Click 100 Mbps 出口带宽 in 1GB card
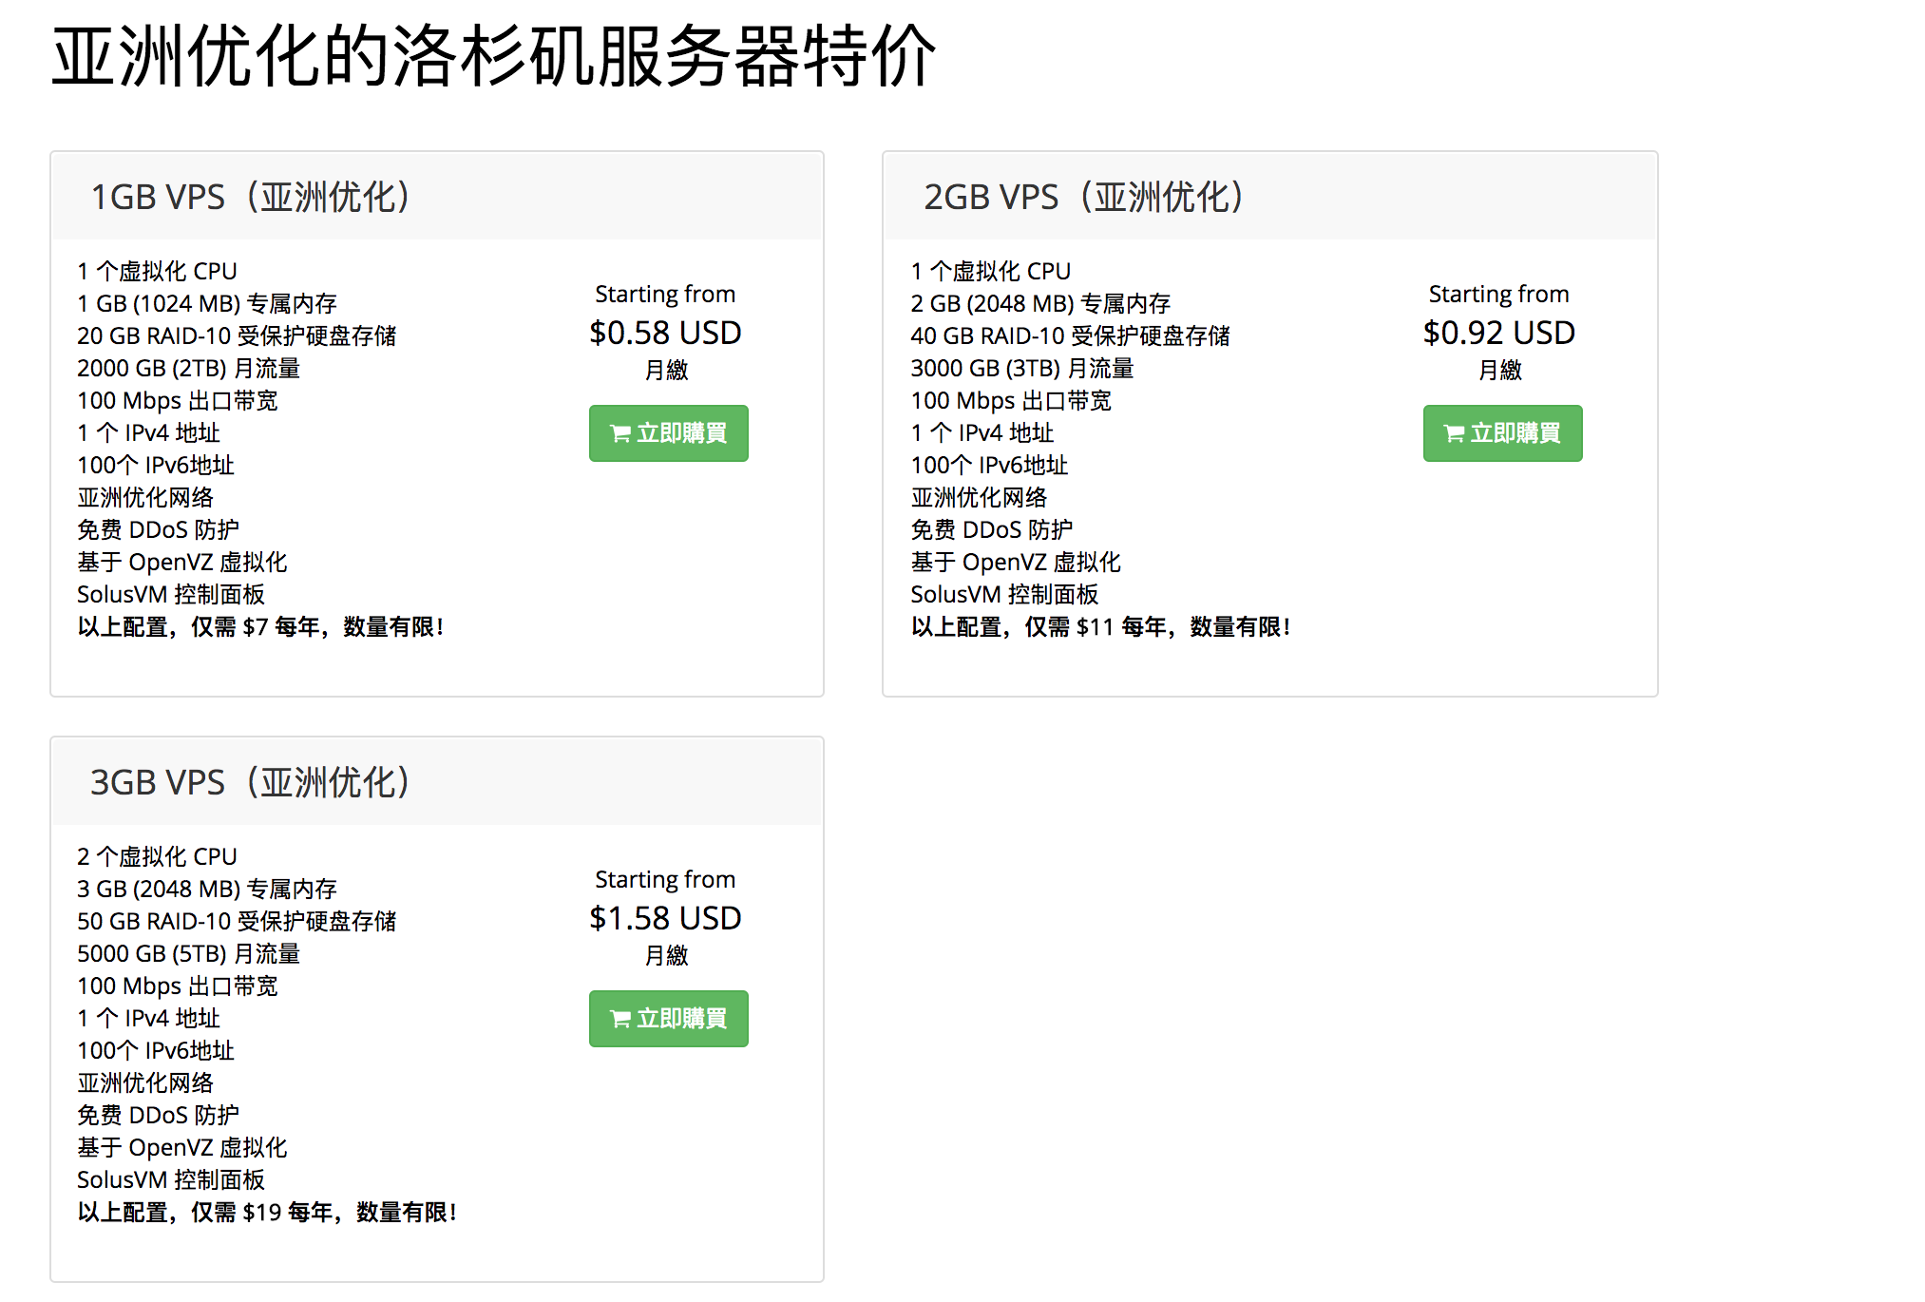The width and height of the screenshot is (1925, 1302). pyautogui.click(x=178, y=401)
